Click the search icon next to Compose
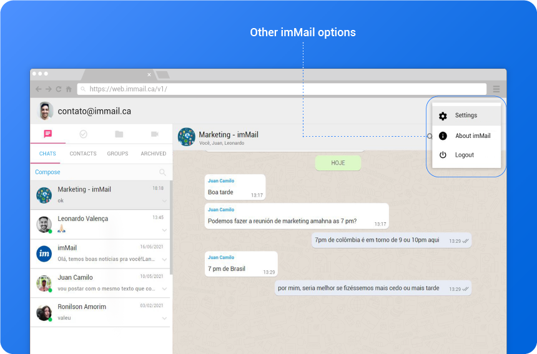Screen dimensions: 537x354 (x=163, y=172)
